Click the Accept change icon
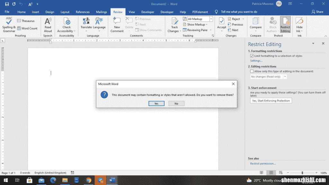This screenshot has width=329, height=185. pyautogui.click(x=222, y=22)
